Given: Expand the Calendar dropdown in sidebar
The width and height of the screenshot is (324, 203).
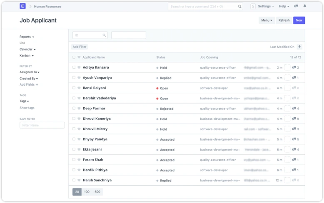Looking at the screenshot, I should pos(27,50).
